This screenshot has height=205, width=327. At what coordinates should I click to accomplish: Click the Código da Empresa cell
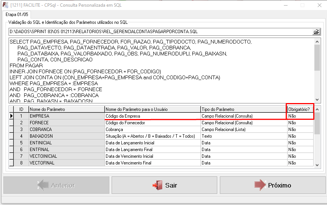152,116
